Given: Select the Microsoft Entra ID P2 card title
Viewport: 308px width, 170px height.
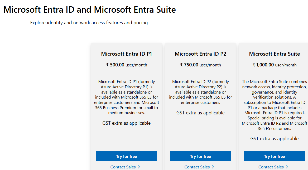Looking at the screenshot, I should pyautogui.click(x=200, y=54).
